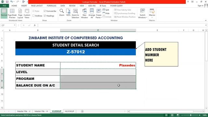Toggle the Gridlines checkbox
The width and height of the screenshot is (208, 117).
pos(33,16)
